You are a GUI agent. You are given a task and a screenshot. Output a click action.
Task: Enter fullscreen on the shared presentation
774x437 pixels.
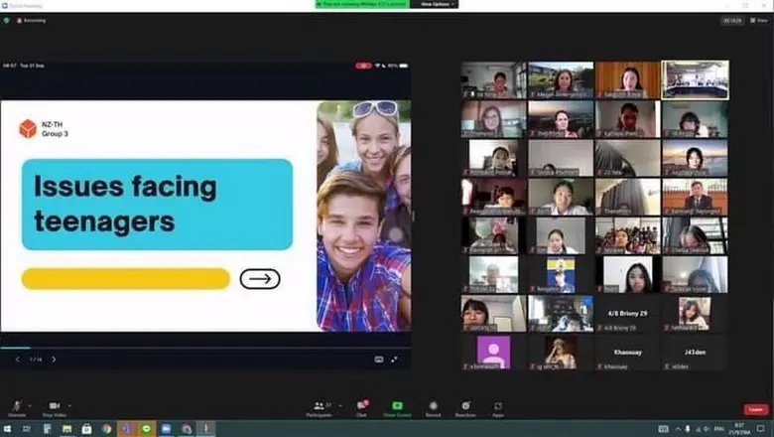[x=395, y=359]
